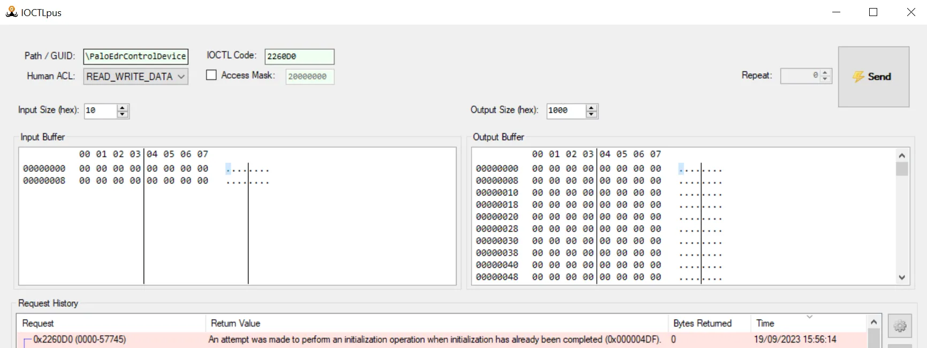Increase the Output Size with up arrow
Image resolution: width=927 pixels, height=348 pixels.
pos(591,108)
